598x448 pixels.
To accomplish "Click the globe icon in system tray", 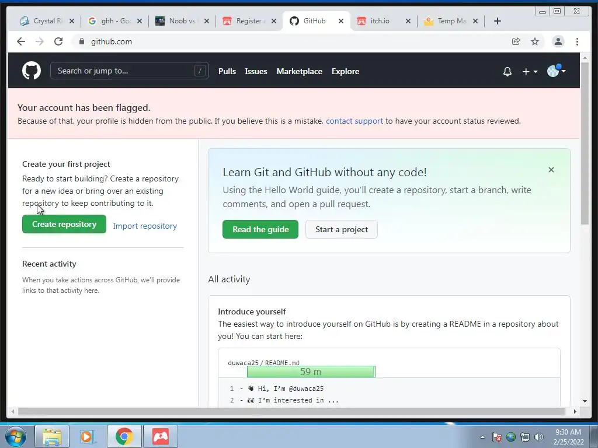I will tap(510, 437).
